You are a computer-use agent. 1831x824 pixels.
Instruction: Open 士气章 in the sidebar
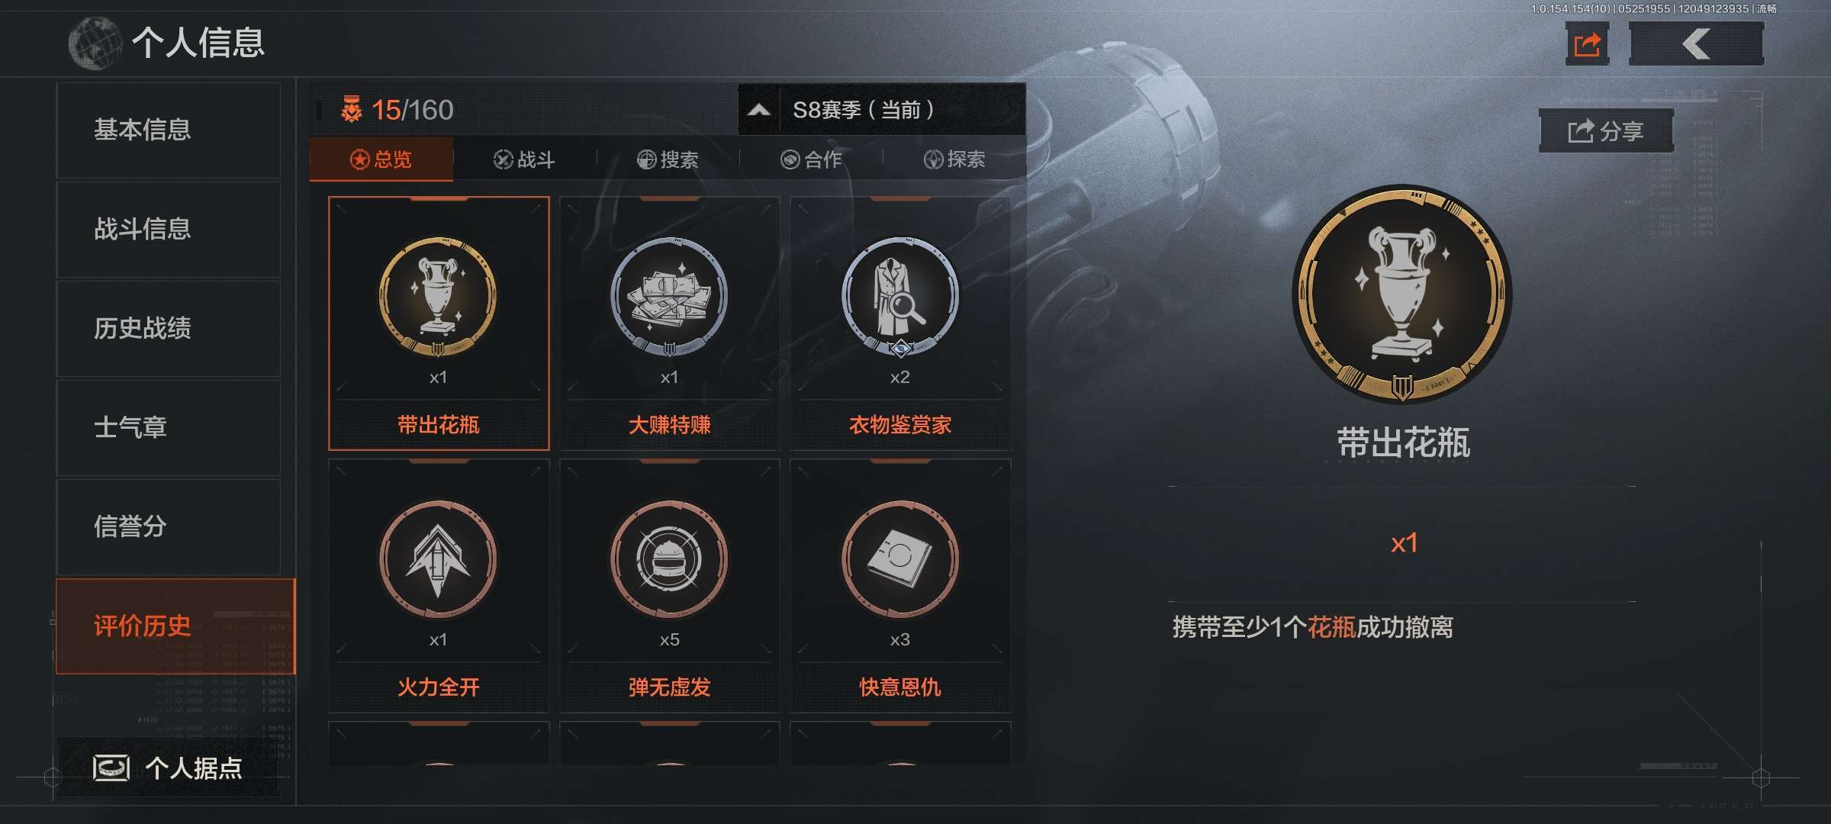[169, 428]
